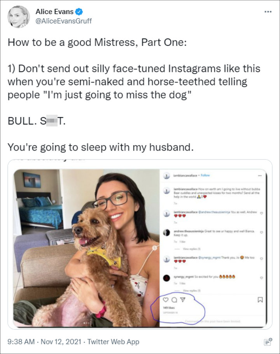Screen dimensions: 280x354
Task: Like the synergy_mgmt comment heart
Action: (261, 278)
